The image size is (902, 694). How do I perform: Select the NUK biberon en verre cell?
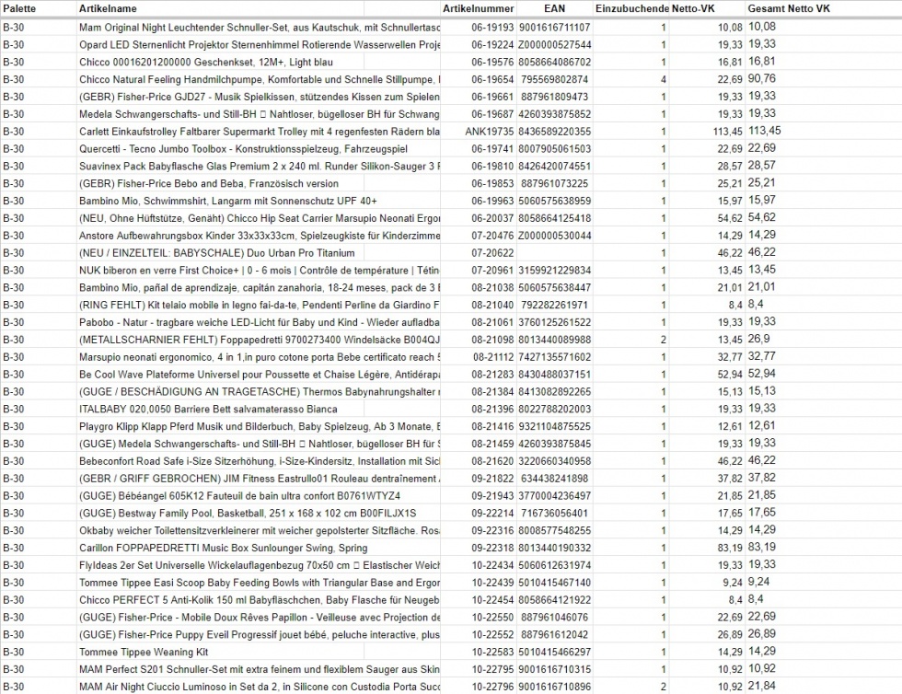[260, 270]
